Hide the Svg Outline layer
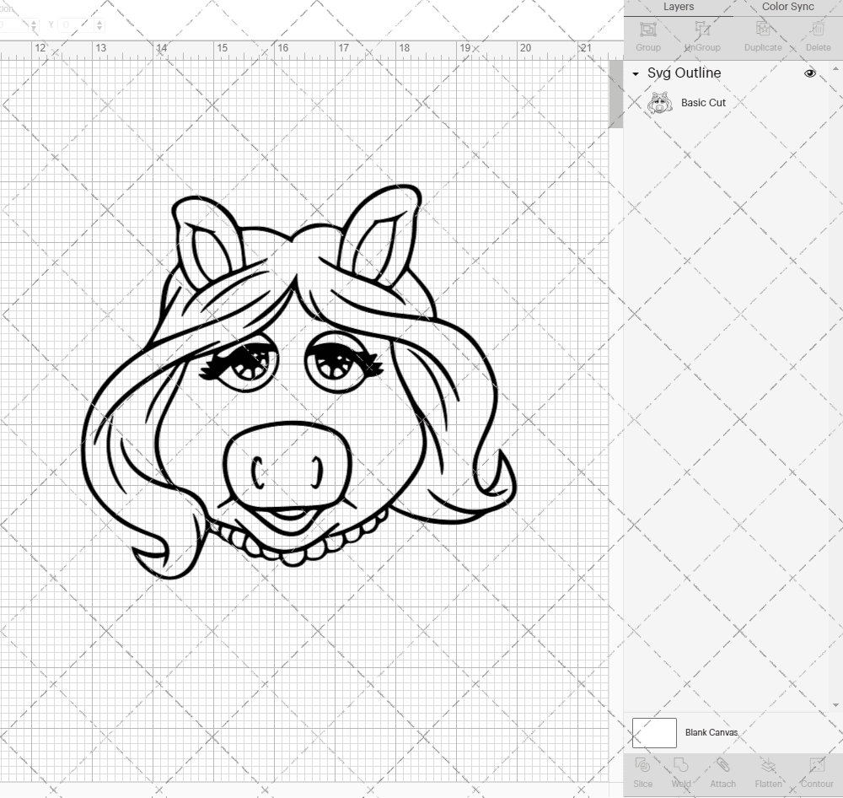Viewport: 843px width, 798px height. [x=809, y=73]
